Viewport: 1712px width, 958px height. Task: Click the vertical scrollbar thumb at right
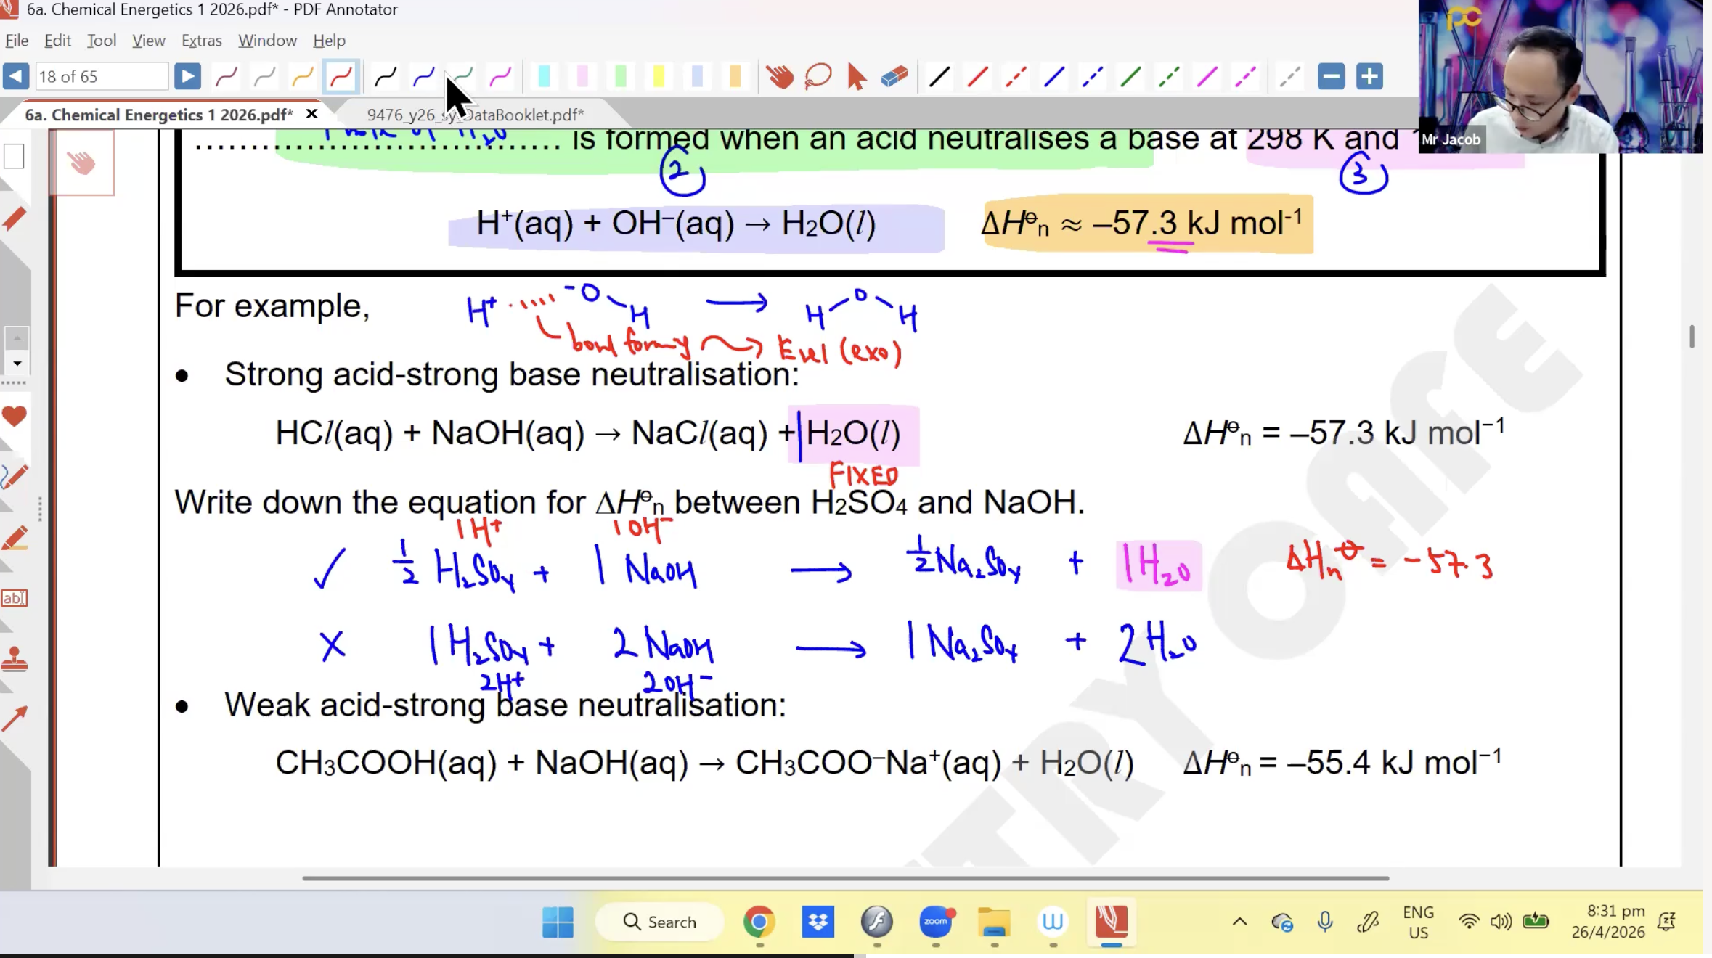coord(1692,336)
